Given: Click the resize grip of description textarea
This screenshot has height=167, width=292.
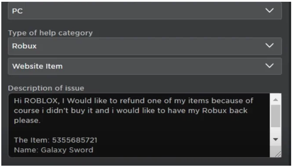Looking at the screenshot, I should (278, 154).
